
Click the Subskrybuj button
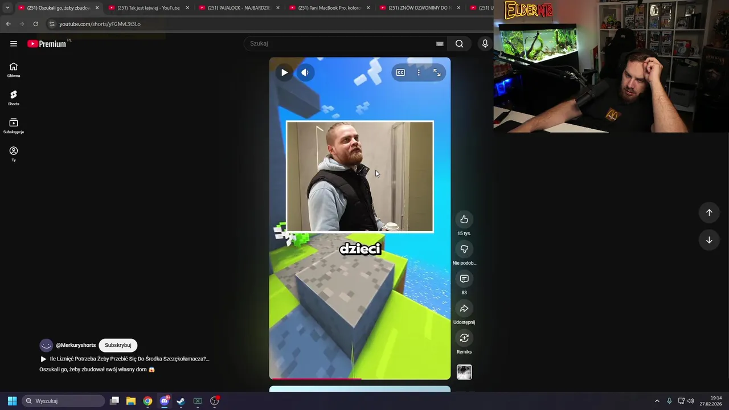118,345
